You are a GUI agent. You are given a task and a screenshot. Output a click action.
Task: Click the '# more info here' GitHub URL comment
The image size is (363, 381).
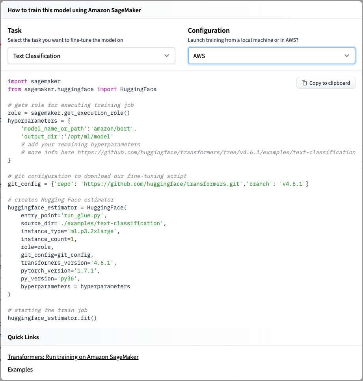pos(188,152)
